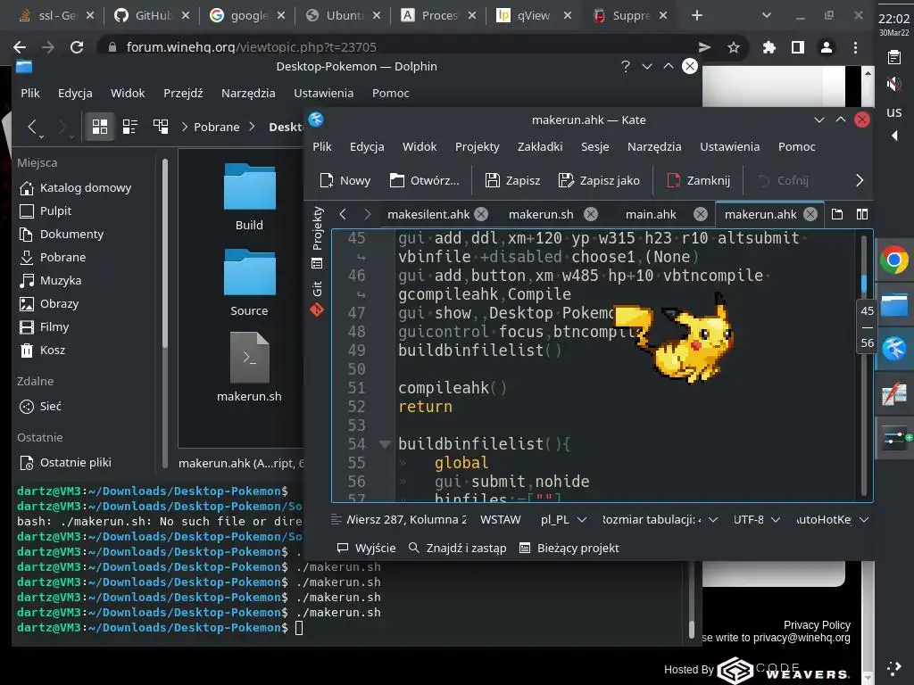Go to the previous tab with the left arrow in Kate

(x=343, y=214)
